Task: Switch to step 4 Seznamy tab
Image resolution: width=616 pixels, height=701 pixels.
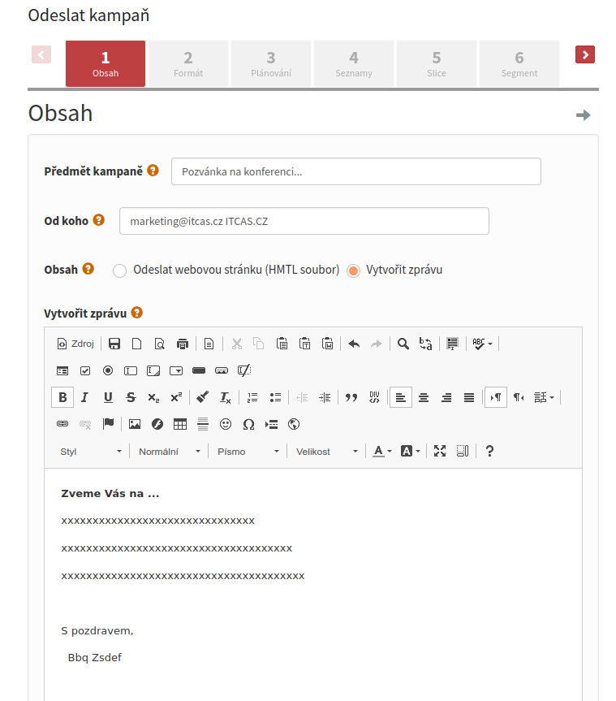Action: [x=354, y=64]
